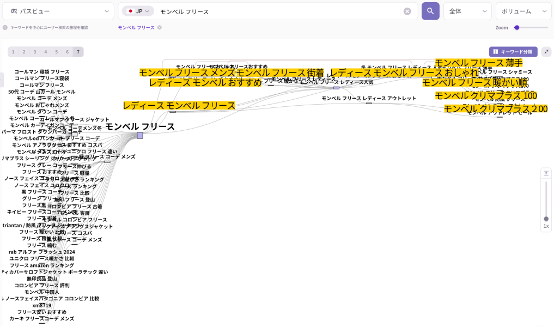This screenshot has height=327, width=554.
Task: Click フリース安い おすすめ keyword
Action: pos(42,312)
